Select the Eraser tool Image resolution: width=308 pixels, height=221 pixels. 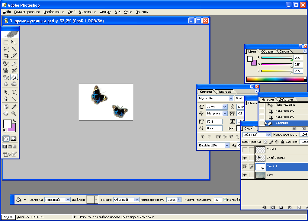(x=6, y=77)
